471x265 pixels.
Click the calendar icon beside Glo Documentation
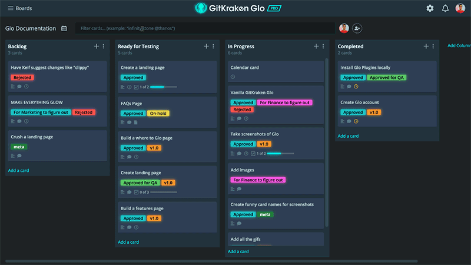pyautogui.click(x=64, y=28)
